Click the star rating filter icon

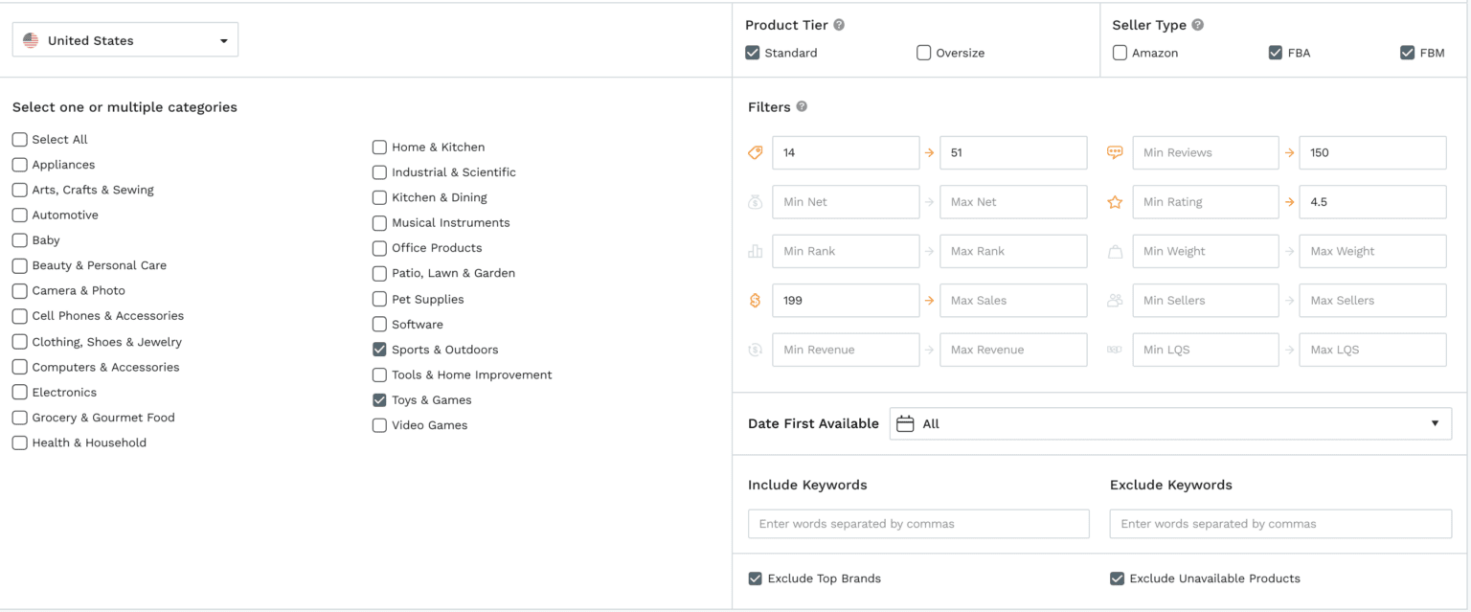(x=1115, y=202)
